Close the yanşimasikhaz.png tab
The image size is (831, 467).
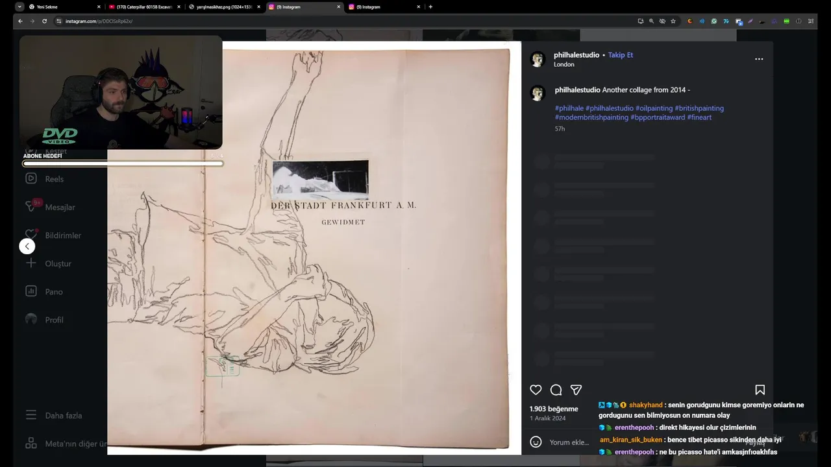pyautogui.click(x=258, y=6)
